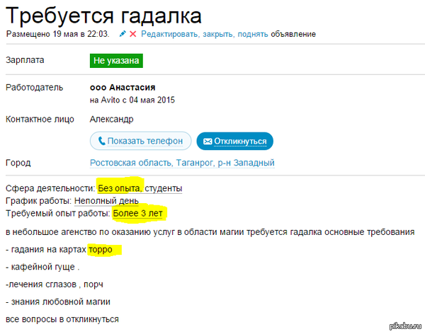Image resolution: width=425 pixels, height=334 pixels.
Task: Click the Размещено 19 мая в 22:03 text
Action: click(58, 34)
